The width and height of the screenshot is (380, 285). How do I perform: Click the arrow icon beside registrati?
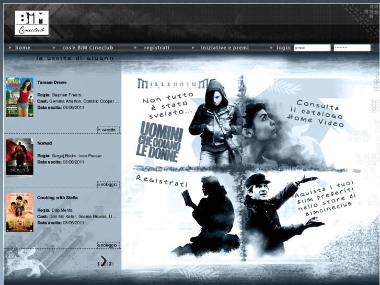click(x=136, y=48)
